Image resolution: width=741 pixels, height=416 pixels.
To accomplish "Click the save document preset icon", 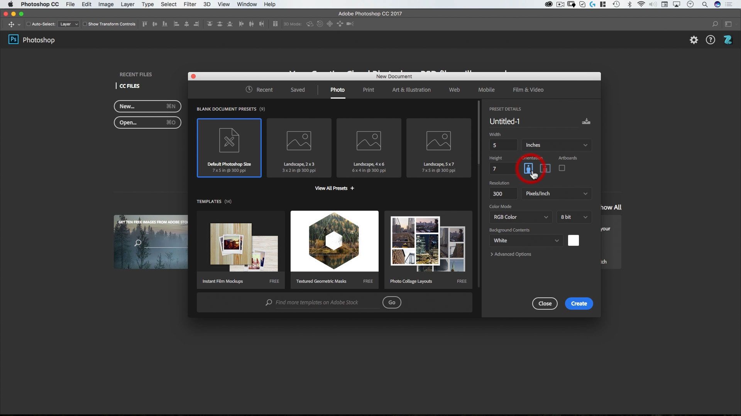I will (586, 121).
